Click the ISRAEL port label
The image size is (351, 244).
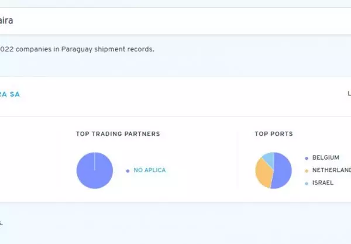(x=323, y=183)
